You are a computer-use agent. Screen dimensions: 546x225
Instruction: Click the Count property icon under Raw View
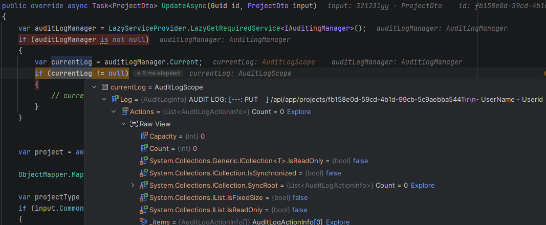tap(144, 148)
